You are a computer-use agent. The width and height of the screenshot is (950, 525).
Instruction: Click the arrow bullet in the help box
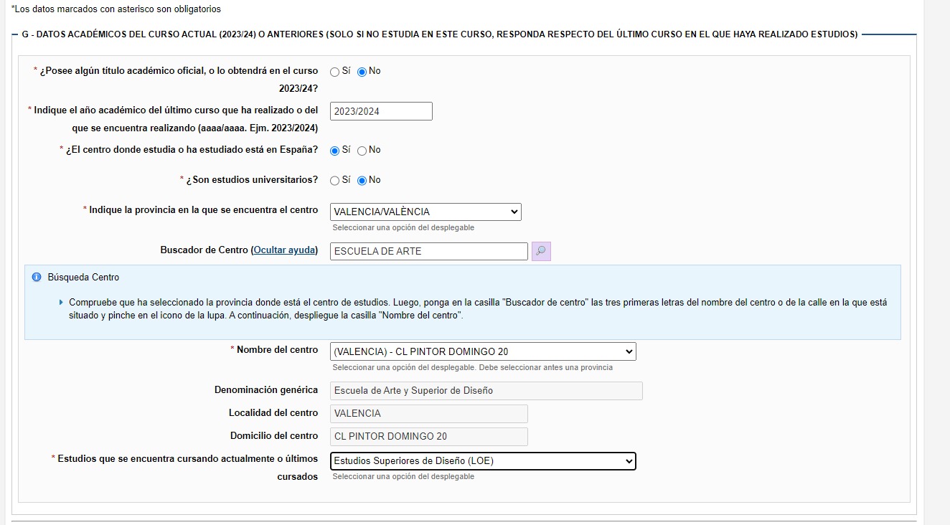[x=62, y=302]
